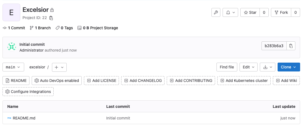304x128 pixels.
Task: Fork the Excelsior project
Action: point(281,12)
